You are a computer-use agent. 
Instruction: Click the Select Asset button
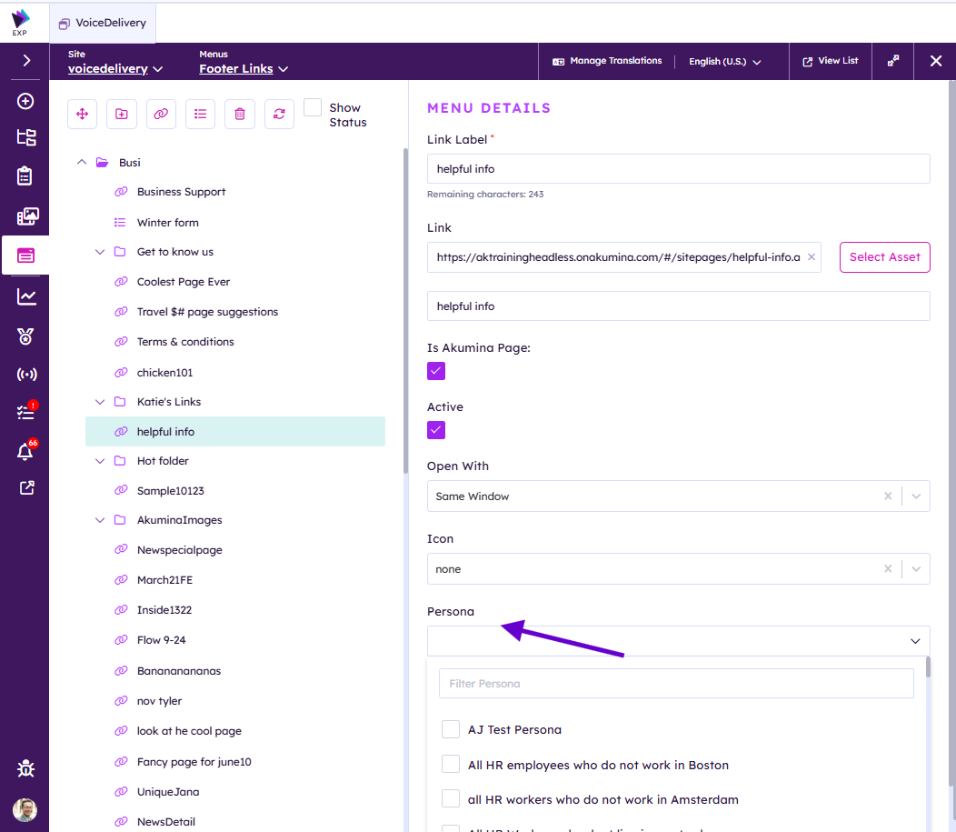click(x=884, y=257)
